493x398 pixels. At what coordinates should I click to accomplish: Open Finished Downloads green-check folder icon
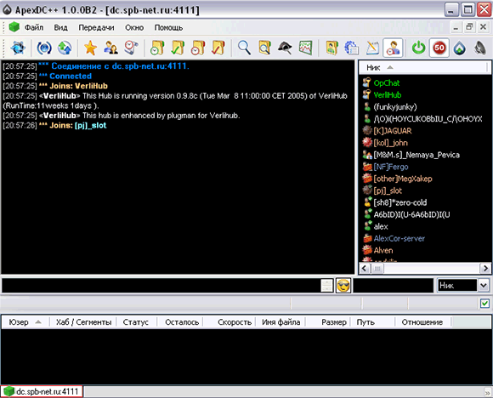[x=178, y=48]
